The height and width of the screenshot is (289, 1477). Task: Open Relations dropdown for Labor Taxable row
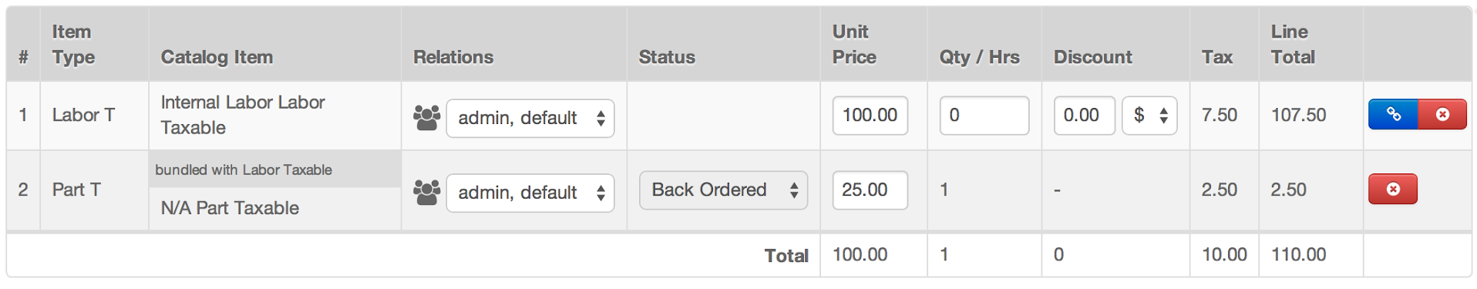tap(530, 118)
